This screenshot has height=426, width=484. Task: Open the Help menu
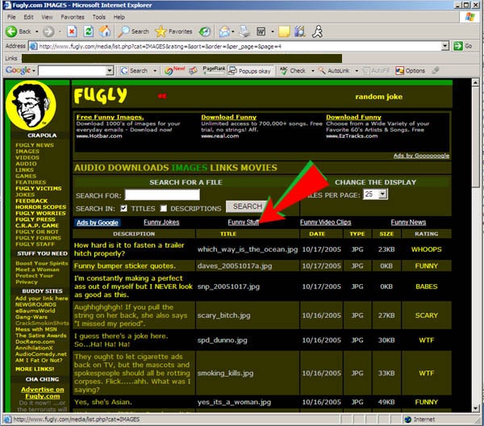tap(119, 17)
